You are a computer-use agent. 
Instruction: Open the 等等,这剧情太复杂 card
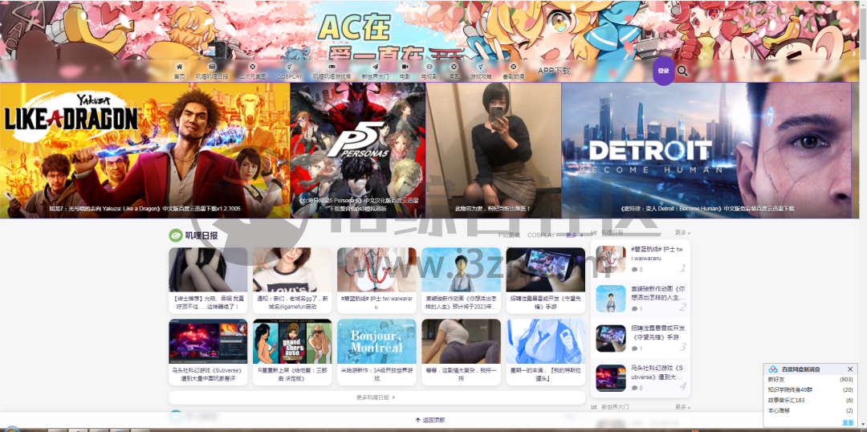point(461,352)
